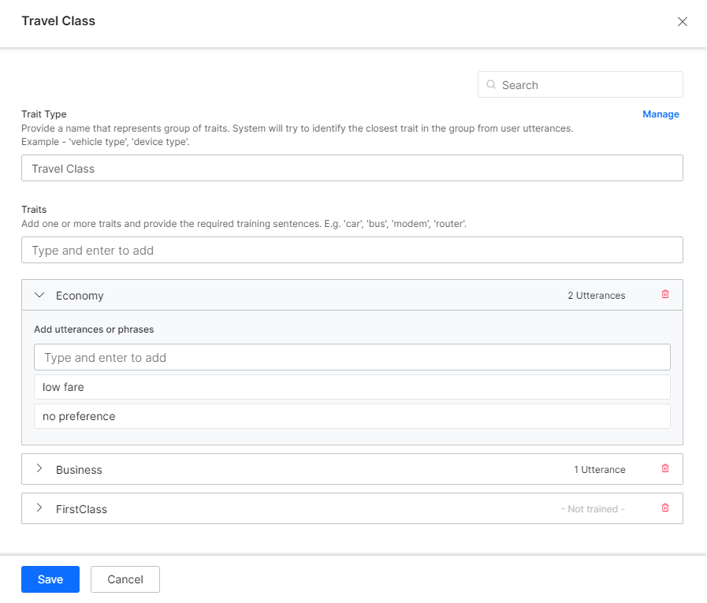Delete the FirstClass trait

point(664,508)
